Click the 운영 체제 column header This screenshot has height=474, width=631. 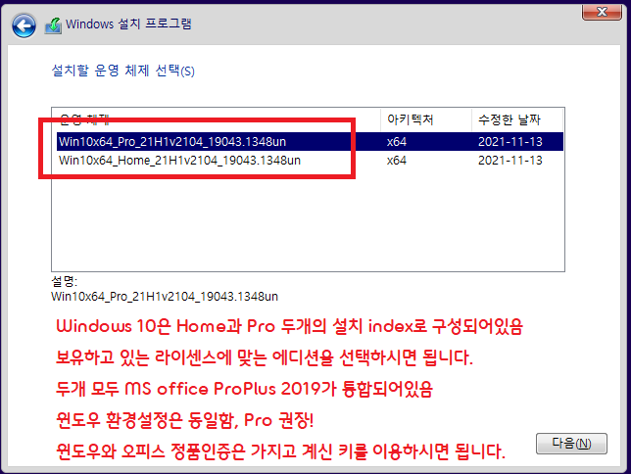click(x=217, y=119)
